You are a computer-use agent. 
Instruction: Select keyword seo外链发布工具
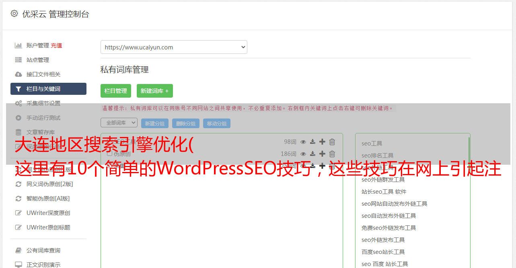[x=383, y=240]
